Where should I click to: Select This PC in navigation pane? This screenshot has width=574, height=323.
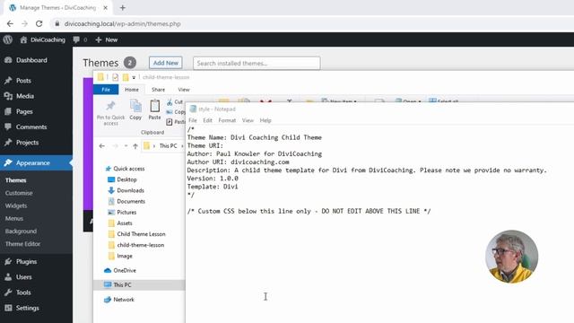click(139, 284)
